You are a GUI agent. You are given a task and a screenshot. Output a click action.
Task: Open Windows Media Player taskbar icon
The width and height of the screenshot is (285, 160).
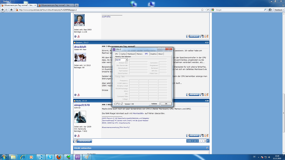coord(31,157)
